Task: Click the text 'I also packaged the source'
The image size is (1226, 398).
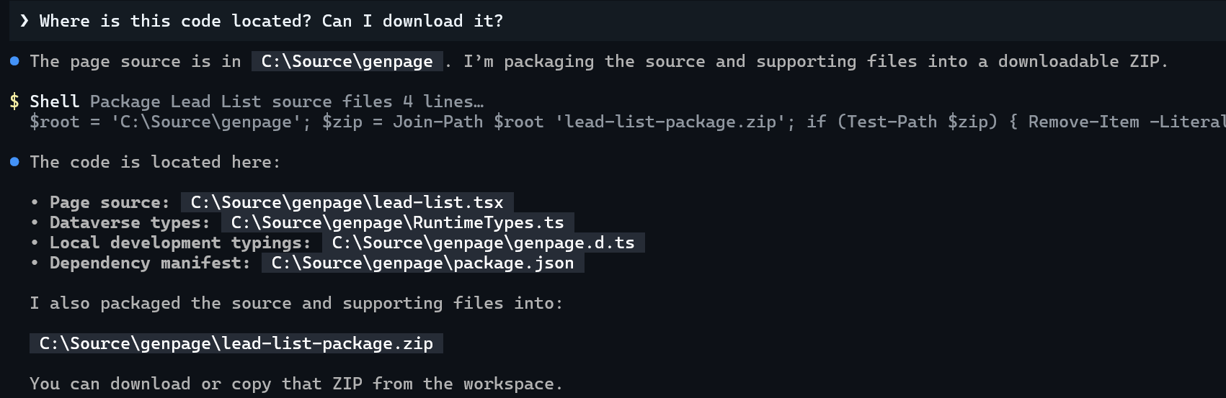Action: tap(160, 303)
